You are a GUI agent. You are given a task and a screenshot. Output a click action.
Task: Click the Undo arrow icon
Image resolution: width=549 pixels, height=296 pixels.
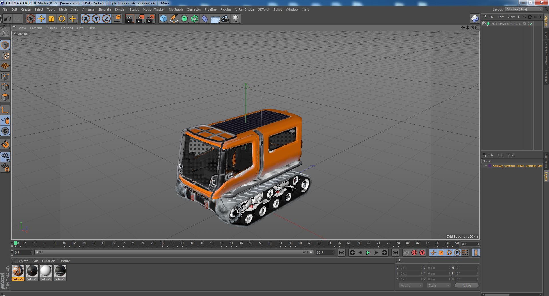tap(7, 19)
